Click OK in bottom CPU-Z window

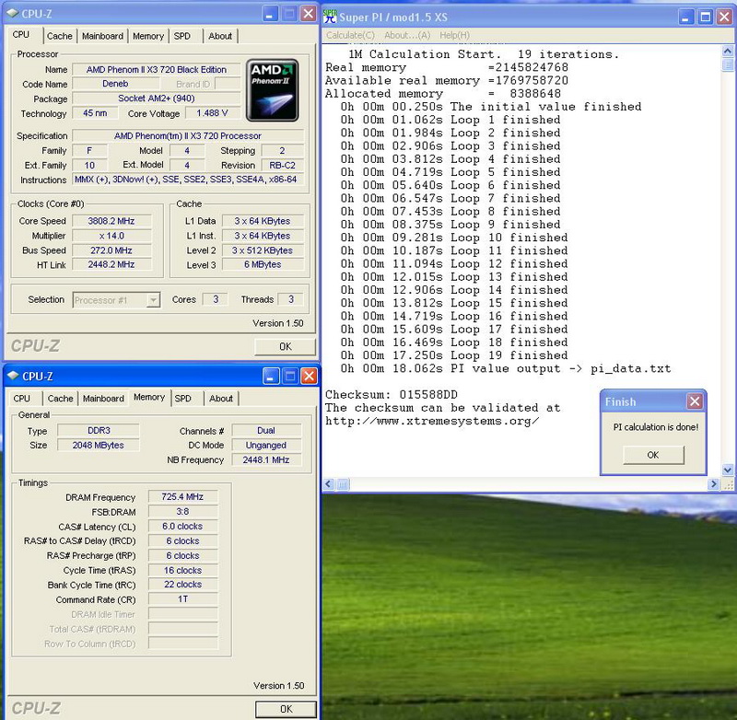[x=286, y=709]
